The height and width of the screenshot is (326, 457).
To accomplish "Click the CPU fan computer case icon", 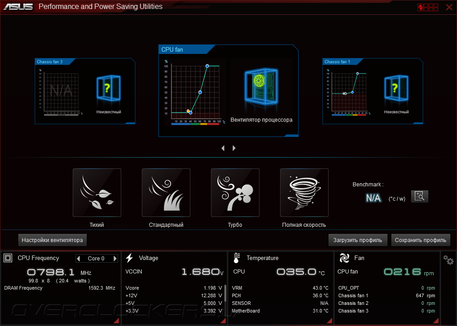I will pos(261,86).
